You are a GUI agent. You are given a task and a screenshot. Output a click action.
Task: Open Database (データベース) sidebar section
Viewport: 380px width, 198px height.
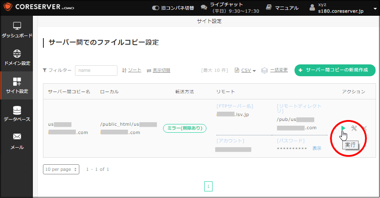(17, 113)
